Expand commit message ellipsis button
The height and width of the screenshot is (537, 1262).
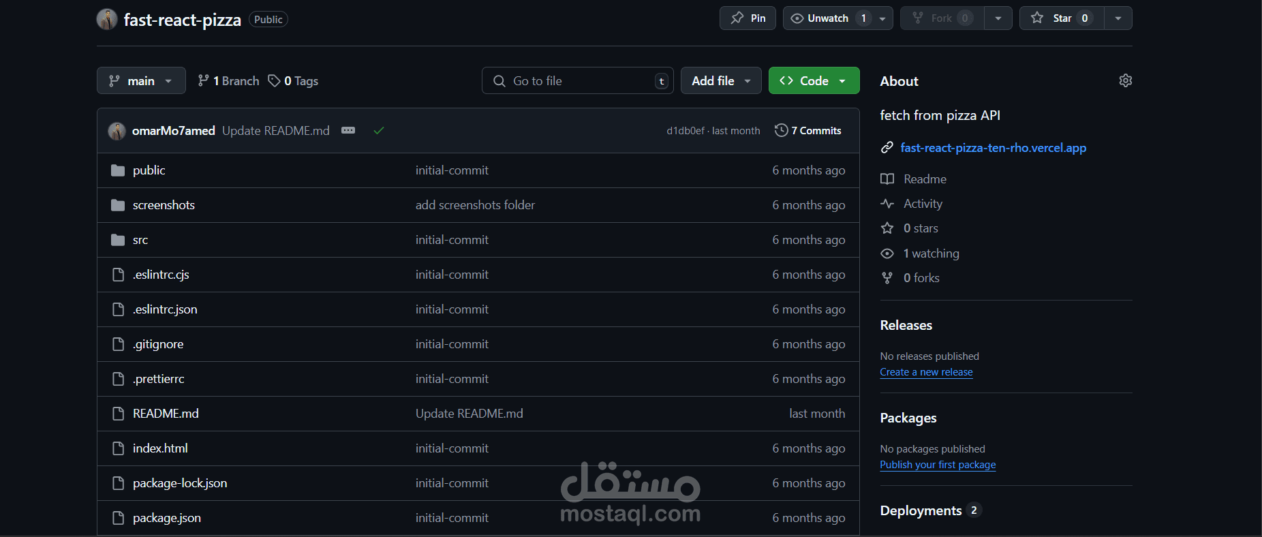[x=348, y=130]
